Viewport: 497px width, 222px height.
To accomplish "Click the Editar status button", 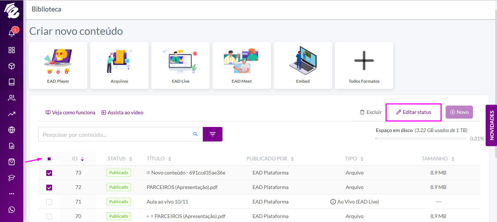I will coord(414,112).
